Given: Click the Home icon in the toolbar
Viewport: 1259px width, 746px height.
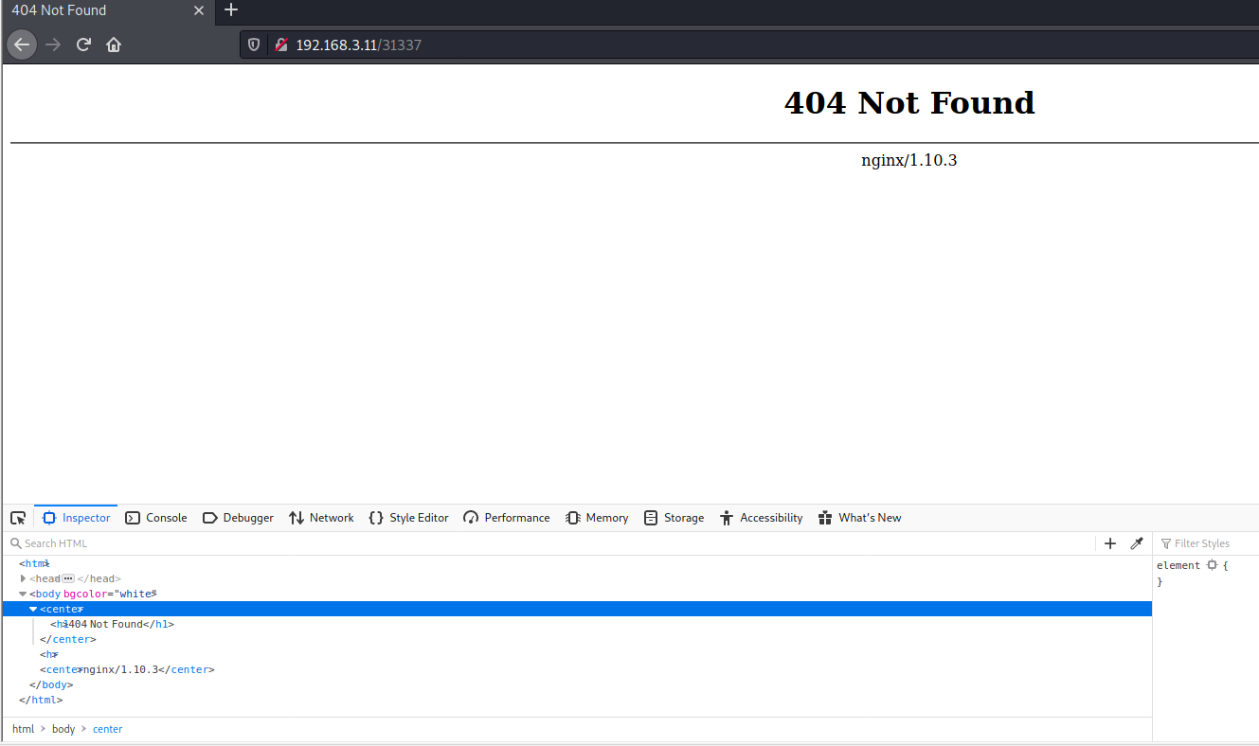Looking at the screenshot, I should [x=113, y=44].
